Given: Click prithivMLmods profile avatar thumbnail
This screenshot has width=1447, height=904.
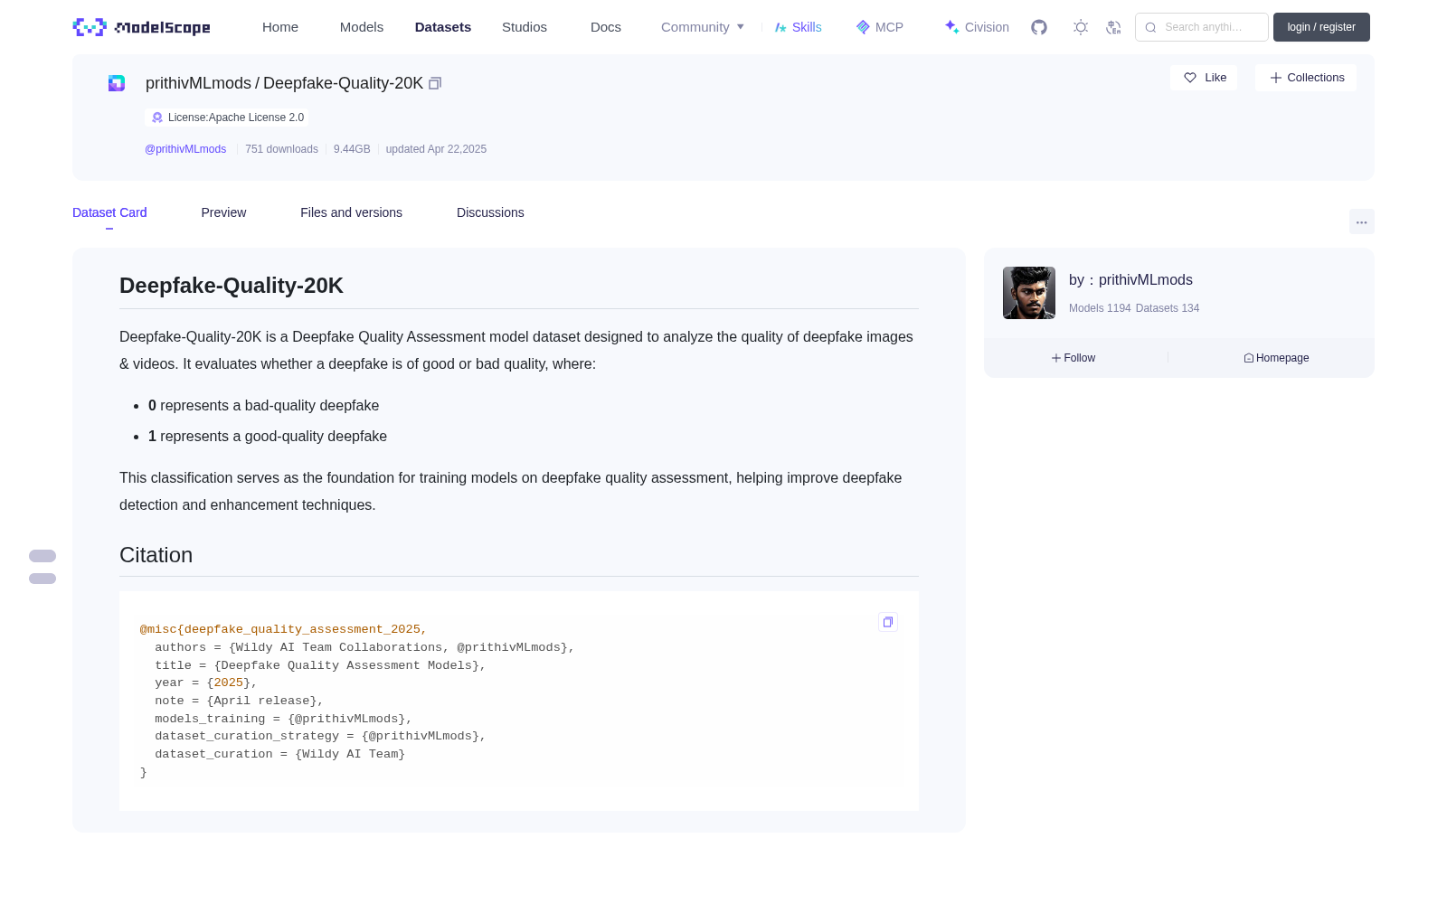Looking at the screenshot, I should [x=1029, y=293].
